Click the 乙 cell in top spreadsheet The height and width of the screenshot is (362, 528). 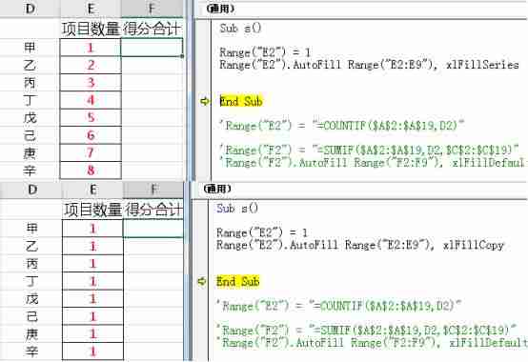(30, 65)
